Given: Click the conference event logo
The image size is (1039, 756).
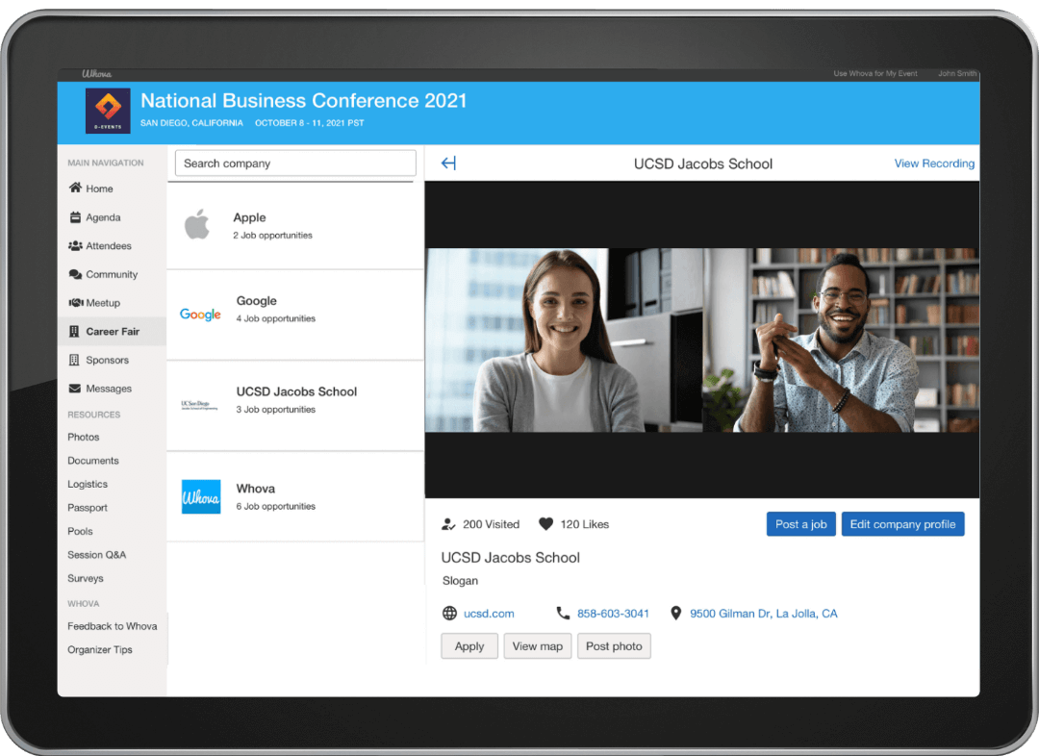Looking at the screenshot, I should pyautogui.click(x=108, y=111).
